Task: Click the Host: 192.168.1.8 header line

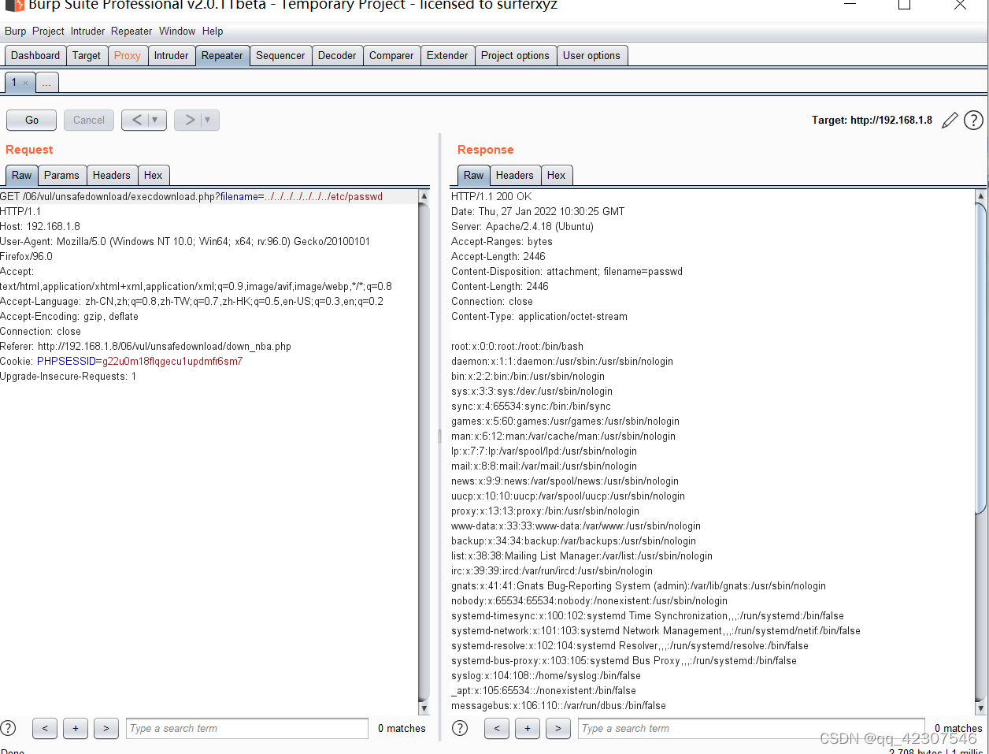Action: tap(40, 227)
